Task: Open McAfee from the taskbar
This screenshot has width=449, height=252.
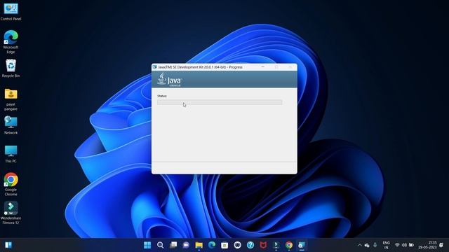Action: coord(264,245)
